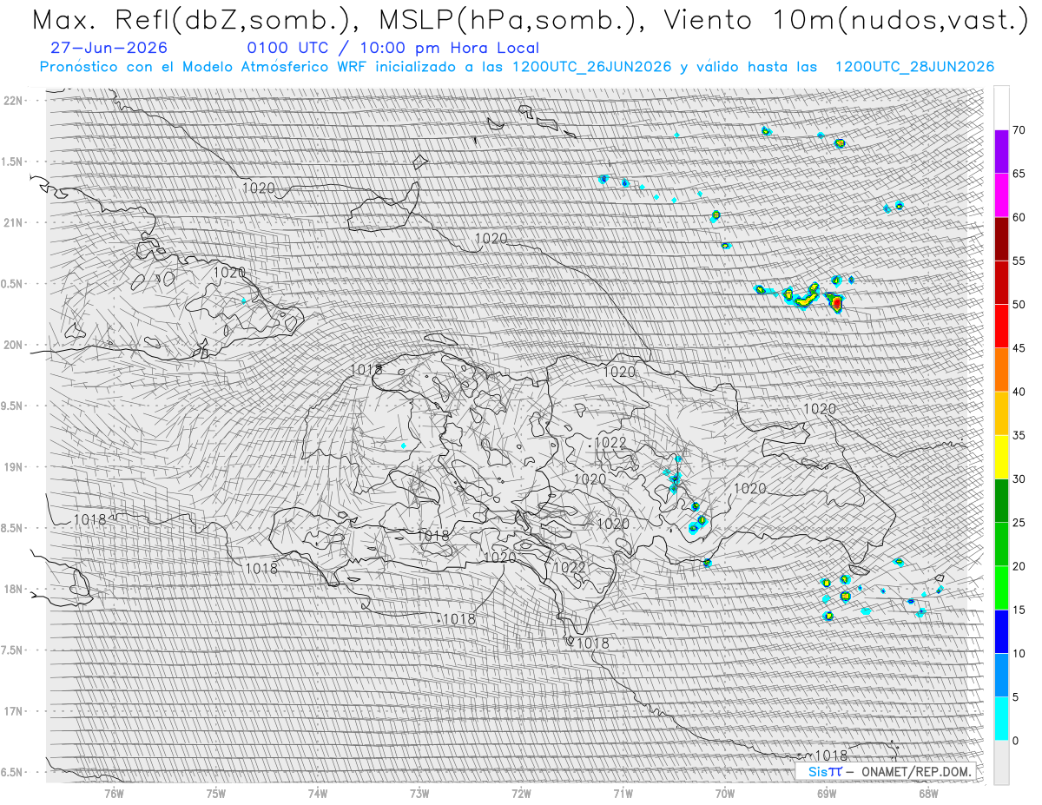Screen dimensions: 1042x805
Task: Click the yellow 30–35 dBZ band
Action: [x=1001, y=457]
